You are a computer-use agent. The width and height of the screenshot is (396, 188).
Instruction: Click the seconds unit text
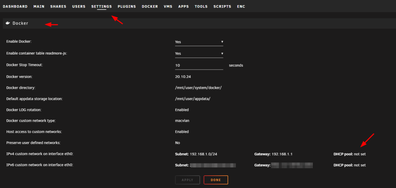point(236,65)
